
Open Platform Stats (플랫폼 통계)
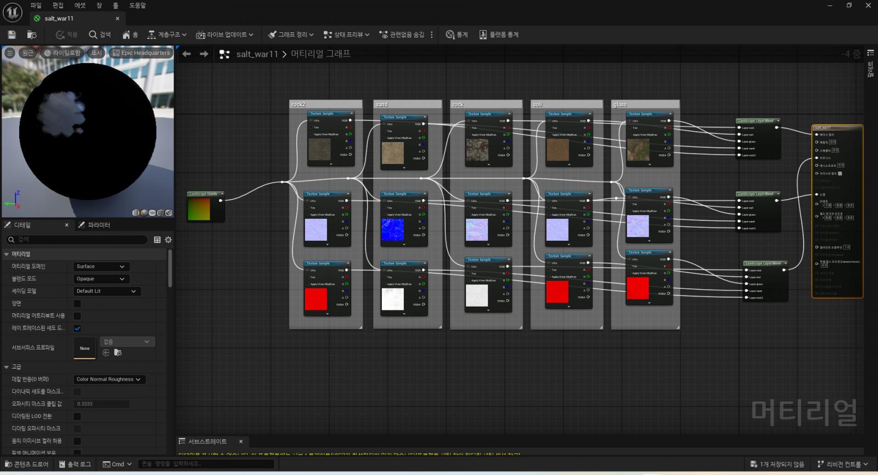click(498, 35)
